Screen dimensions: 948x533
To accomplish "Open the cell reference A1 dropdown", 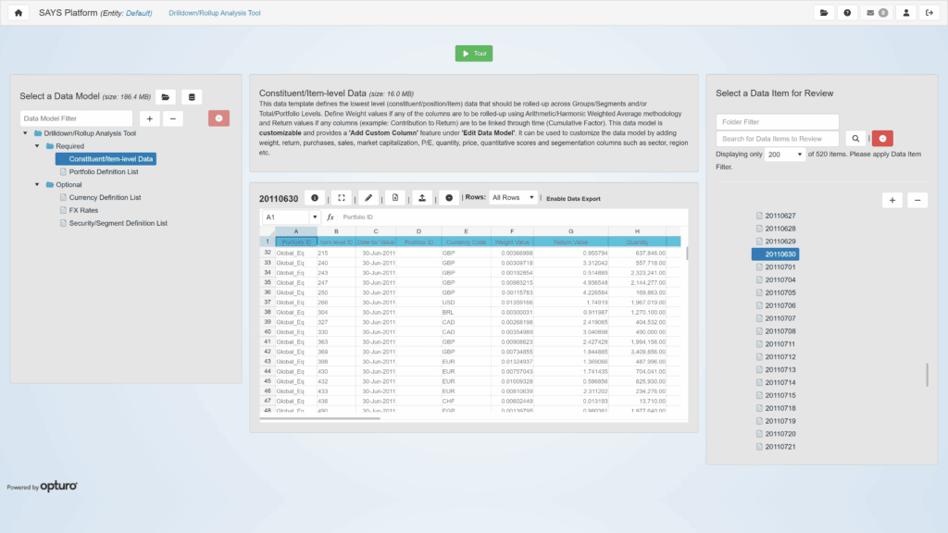I will 315,217.
